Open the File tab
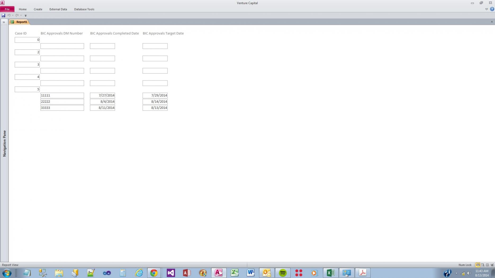 7,9
